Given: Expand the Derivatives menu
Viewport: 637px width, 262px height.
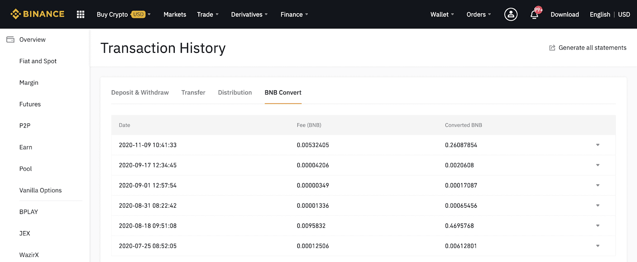Looking at the screenshot, I should coord(249,14).
